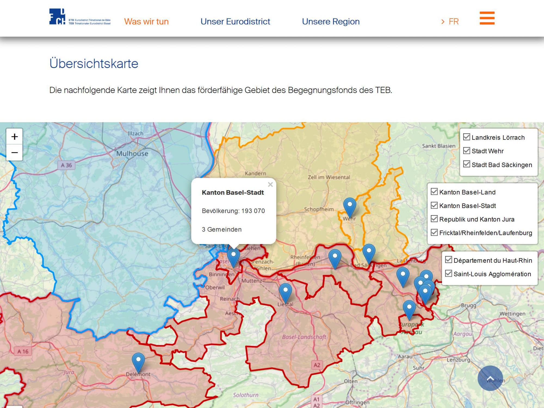Open the Unsere Region menu

point(331,21)
